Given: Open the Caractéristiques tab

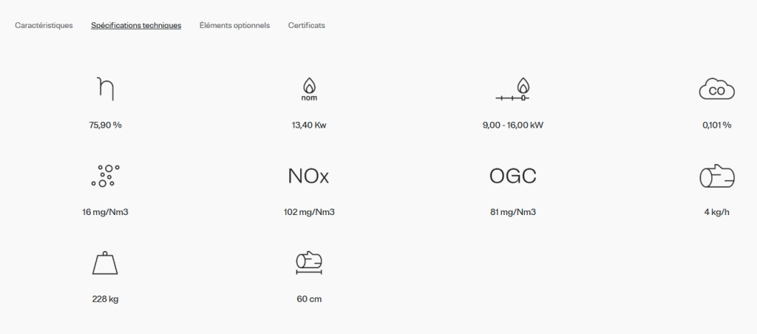Looking at the screenshot, I should (44, 26).
